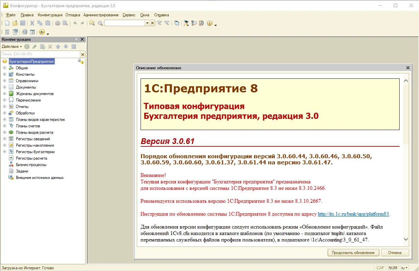419x271 pixels.
Task: Click the Open configuration tree icon
Action: [x=7, y=32]
